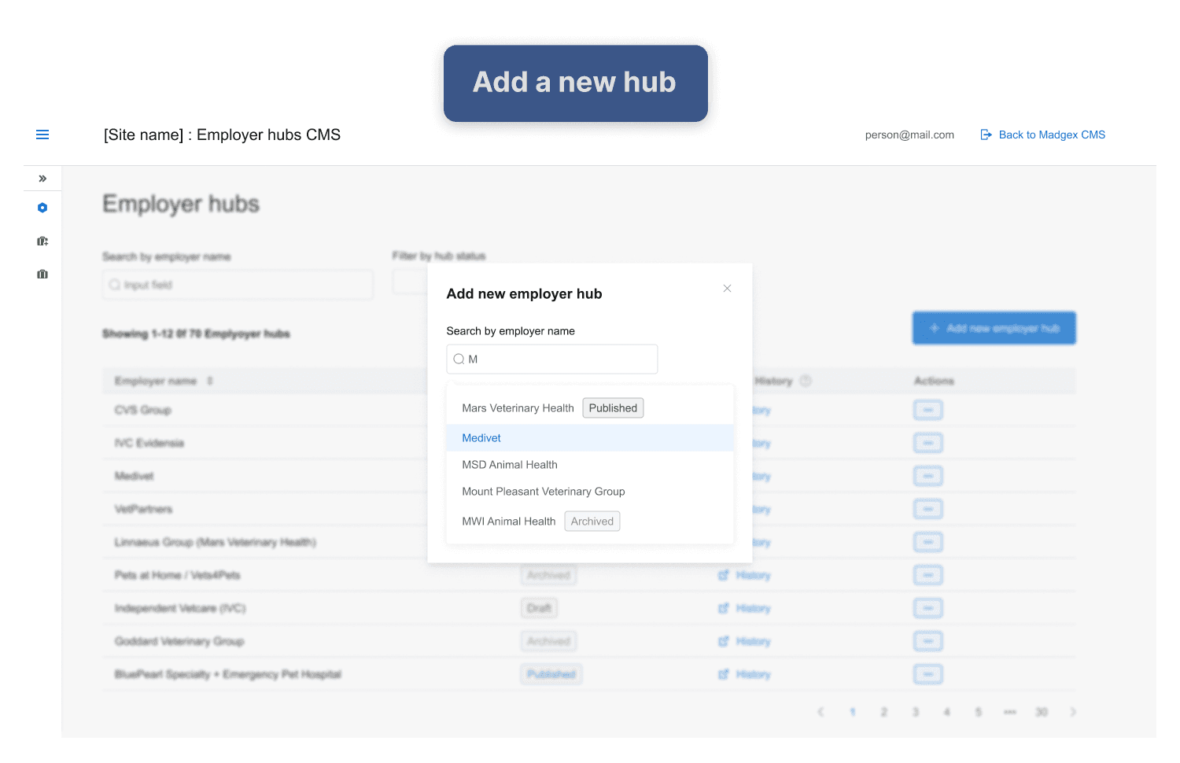Click the blue Add new employer hub button

[994, 328]
